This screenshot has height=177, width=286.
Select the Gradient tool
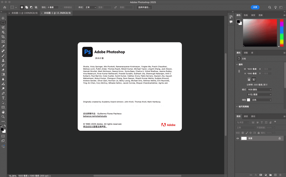[x=3, y=75]
